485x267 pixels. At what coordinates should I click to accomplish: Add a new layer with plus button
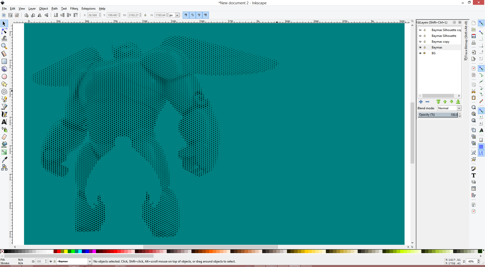pos(421,102)
